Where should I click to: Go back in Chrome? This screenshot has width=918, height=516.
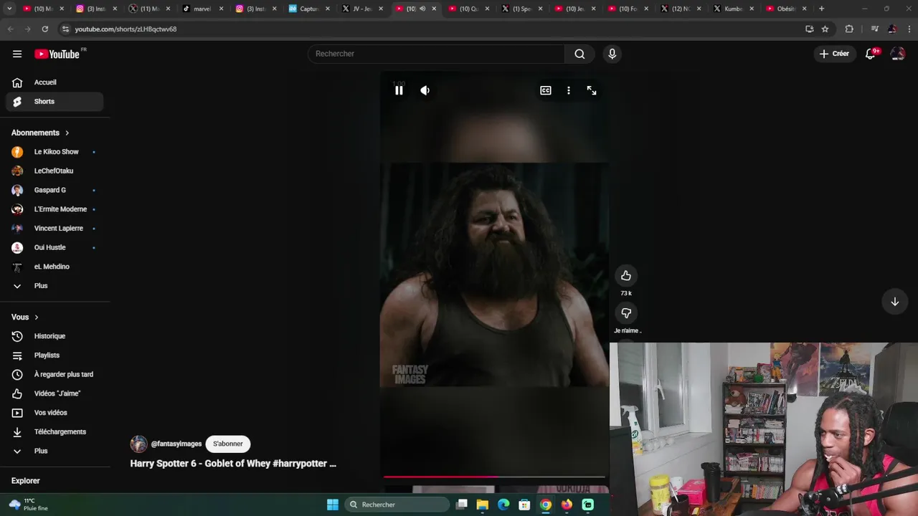click(x=10, y=29)
